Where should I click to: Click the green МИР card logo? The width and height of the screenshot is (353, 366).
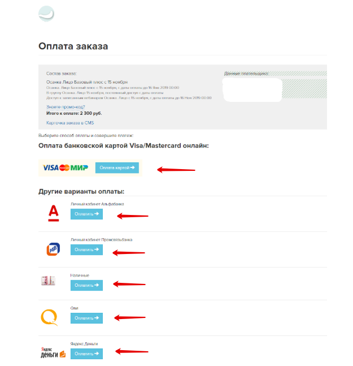[79, 168]
